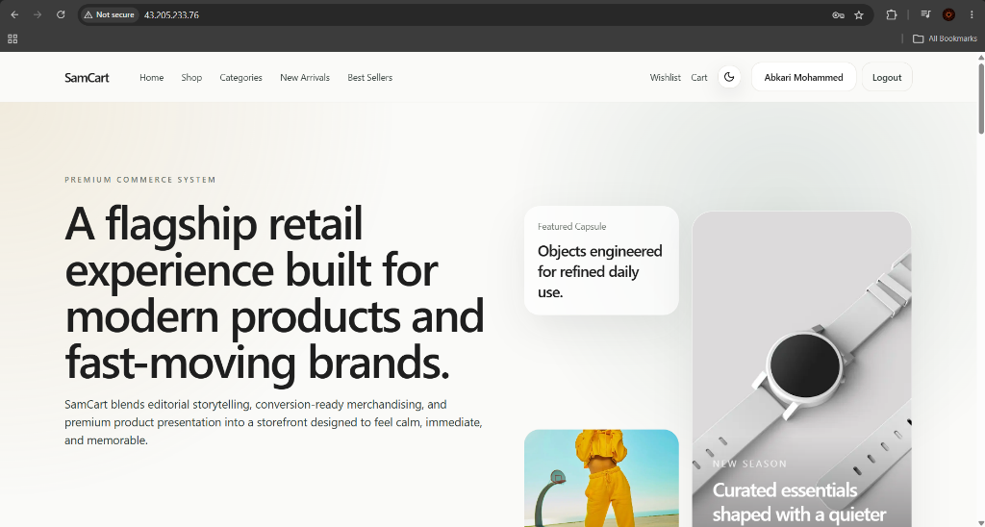The width and height of the screenshot is (985, 527).
Task: Open the browser extensions puzzle icon
Action: point(891,14)
